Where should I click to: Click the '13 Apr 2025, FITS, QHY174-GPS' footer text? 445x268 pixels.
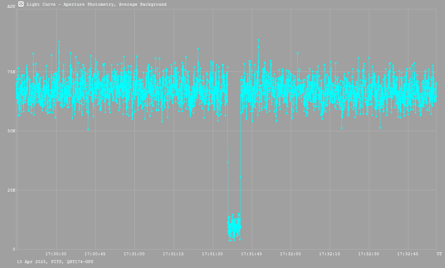click(x=55, y=262)
